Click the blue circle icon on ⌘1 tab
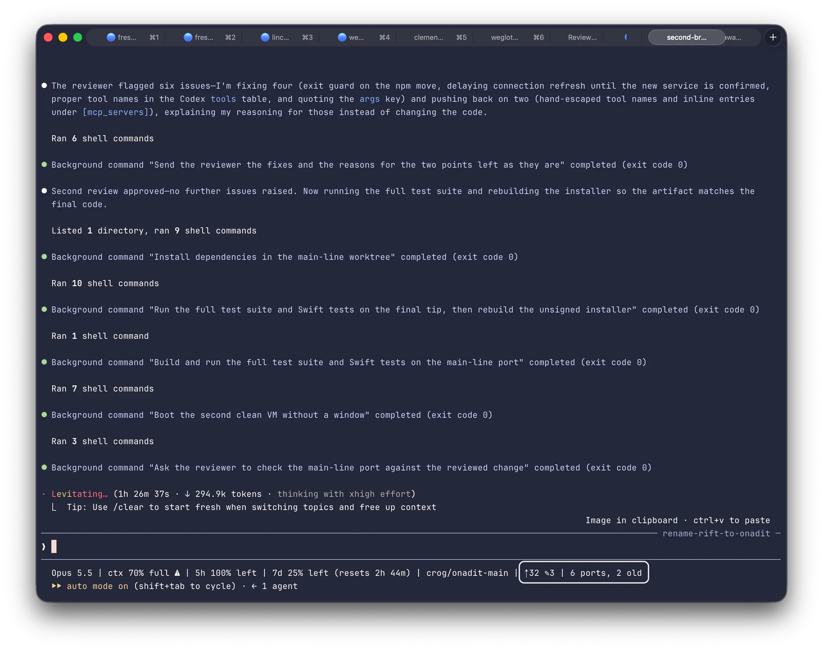The height and width of the screenshot is (650, 823). point(111,37)
